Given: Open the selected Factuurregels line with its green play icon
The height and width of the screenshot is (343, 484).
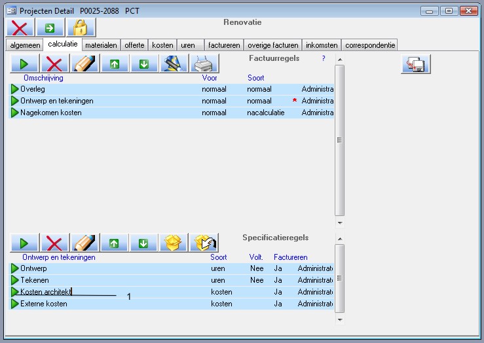Looking at the screenshot, I should point(24,63).
